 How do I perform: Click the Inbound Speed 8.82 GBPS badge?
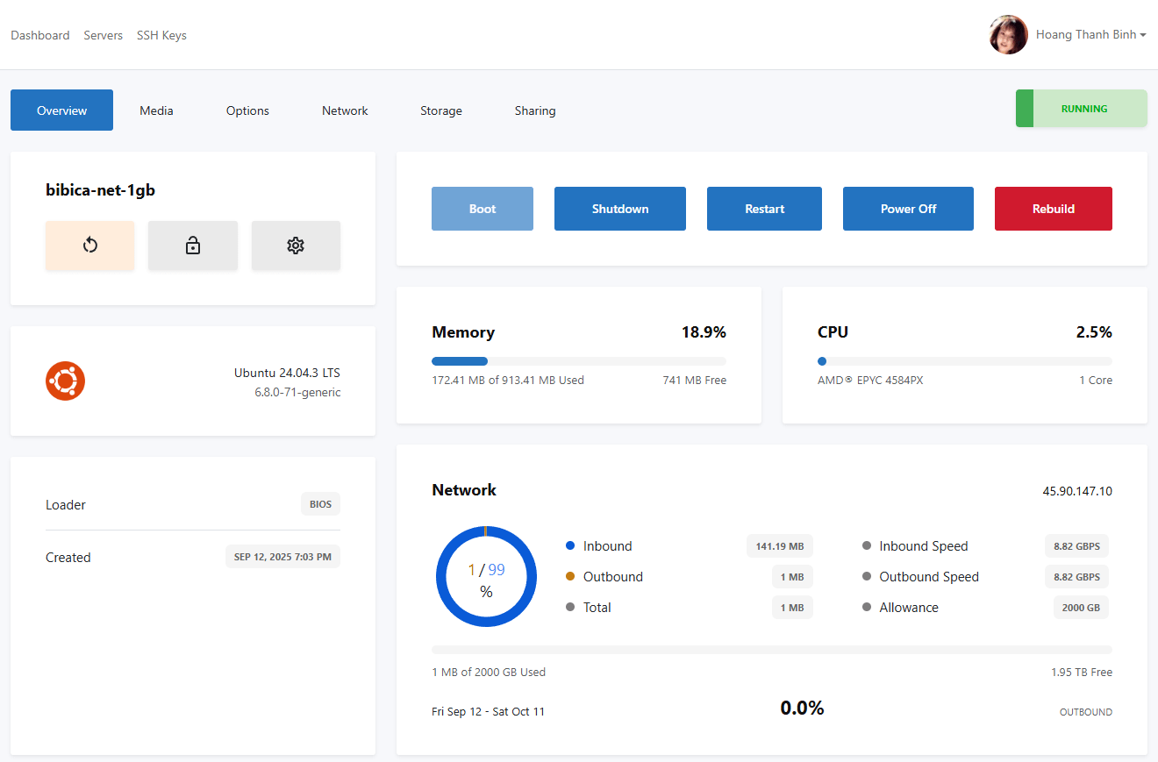click(1076, 546)
